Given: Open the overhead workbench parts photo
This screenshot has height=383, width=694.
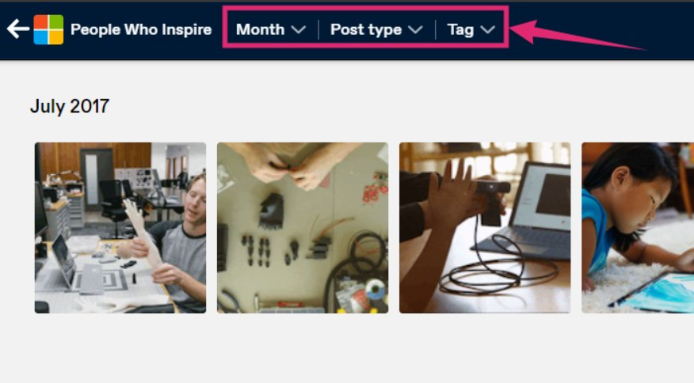Looking at the screenshot, I should click(303, 228).
